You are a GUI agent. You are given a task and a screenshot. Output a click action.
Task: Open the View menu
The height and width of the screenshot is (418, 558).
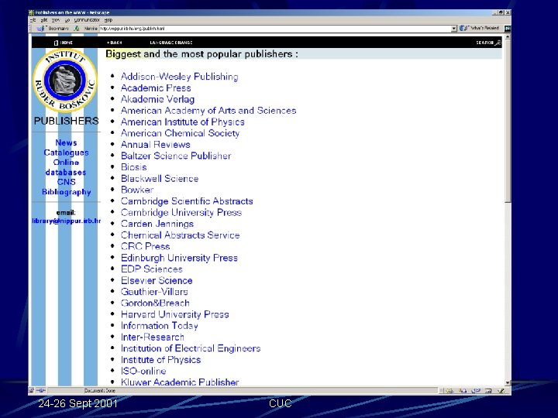56,20
